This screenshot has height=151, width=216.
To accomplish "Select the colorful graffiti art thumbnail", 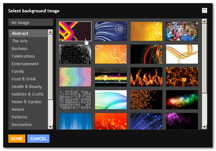I will [182, 31].
